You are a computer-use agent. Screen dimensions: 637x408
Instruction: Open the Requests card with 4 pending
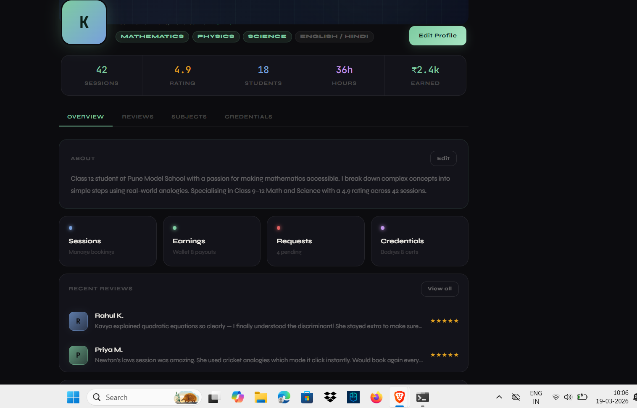[316, 241]
